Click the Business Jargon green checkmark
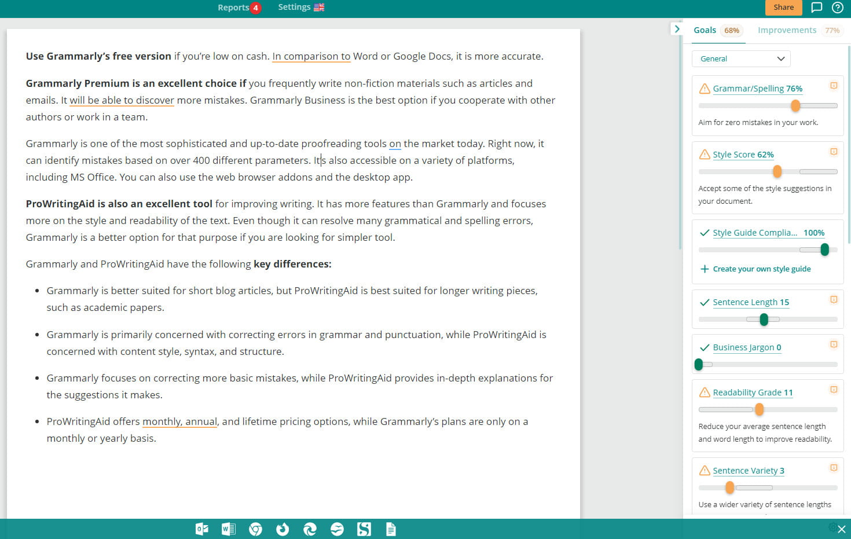Image resolution: width=851 pixels, height=539 pixels. click(705, 347)
